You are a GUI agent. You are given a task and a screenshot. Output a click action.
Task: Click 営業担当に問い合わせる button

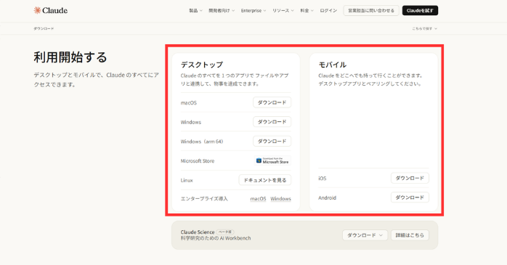click(371, 10)
